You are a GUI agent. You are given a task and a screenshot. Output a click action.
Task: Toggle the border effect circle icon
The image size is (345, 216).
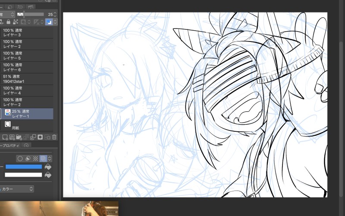(20, 159)
